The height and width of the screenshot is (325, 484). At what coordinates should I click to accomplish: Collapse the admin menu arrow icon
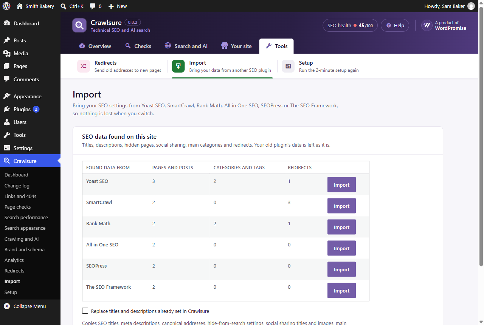[x=7, y=306]
